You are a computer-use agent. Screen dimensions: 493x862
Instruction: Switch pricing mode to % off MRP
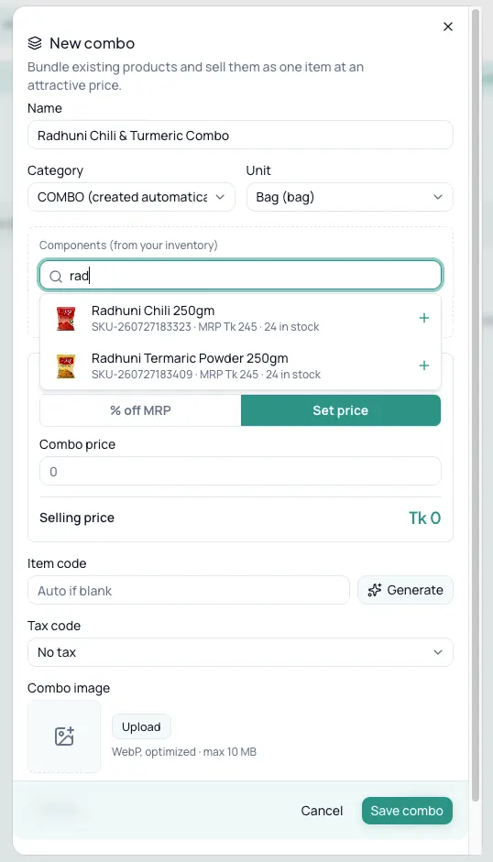click(x=140, y=410)
